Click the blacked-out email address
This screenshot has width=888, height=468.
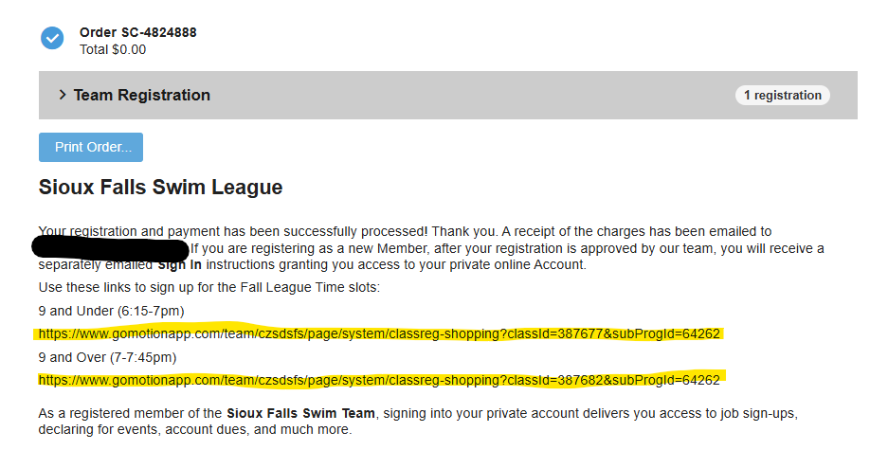click(109, 249)
